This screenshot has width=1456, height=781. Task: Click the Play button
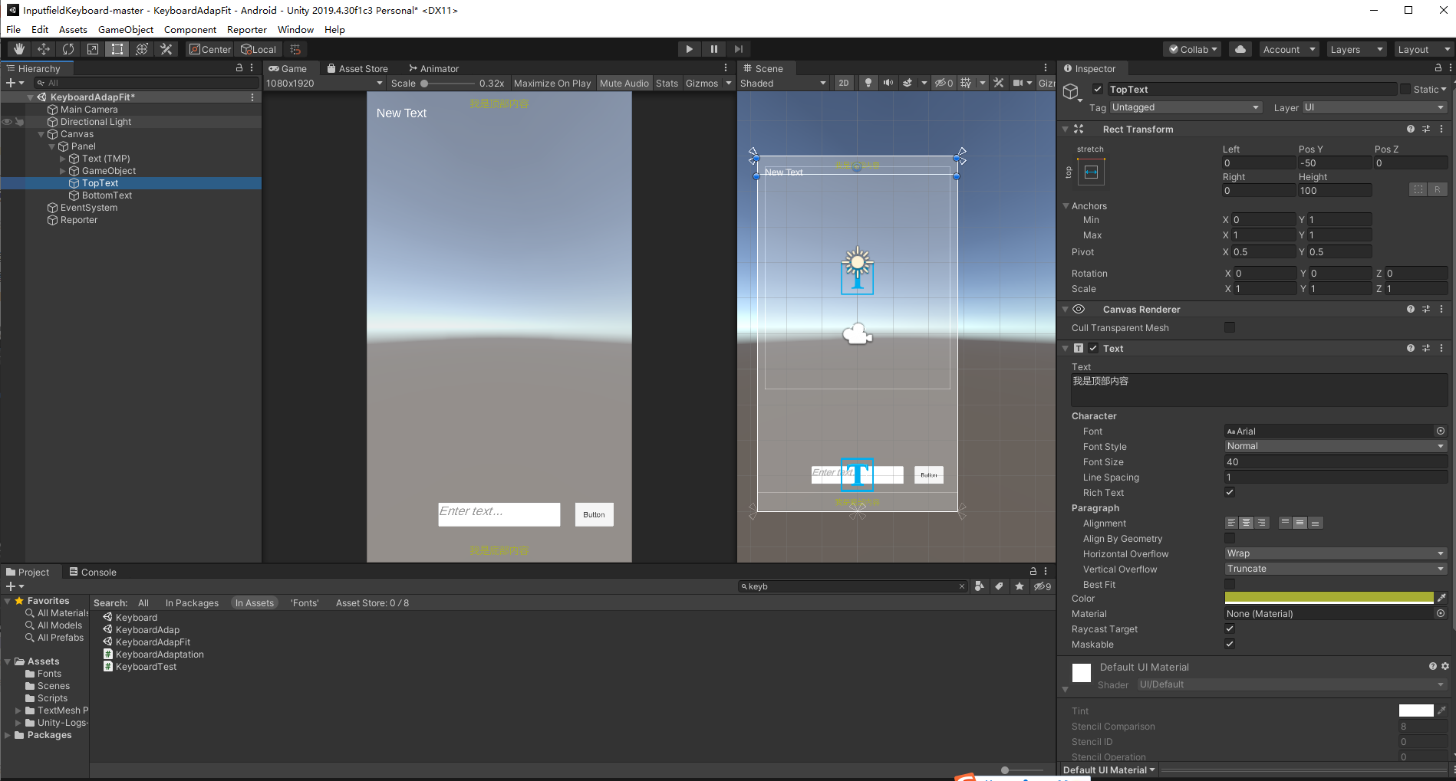click(689, 49)
